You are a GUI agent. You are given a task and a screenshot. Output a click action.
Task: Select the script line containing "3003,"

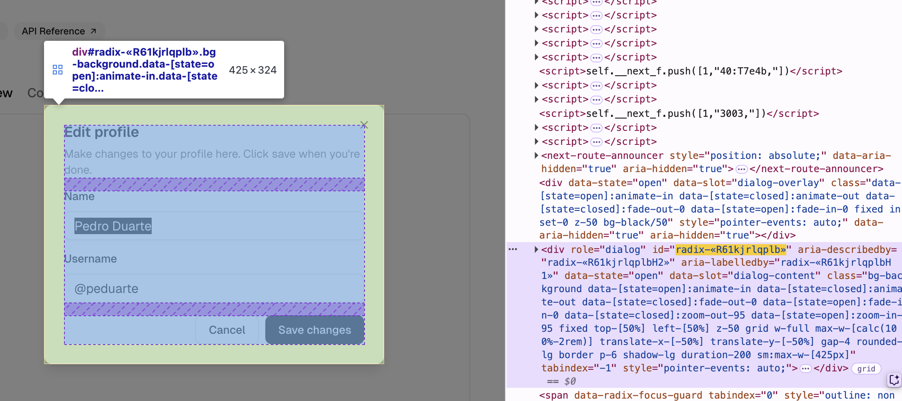[679, 114]
